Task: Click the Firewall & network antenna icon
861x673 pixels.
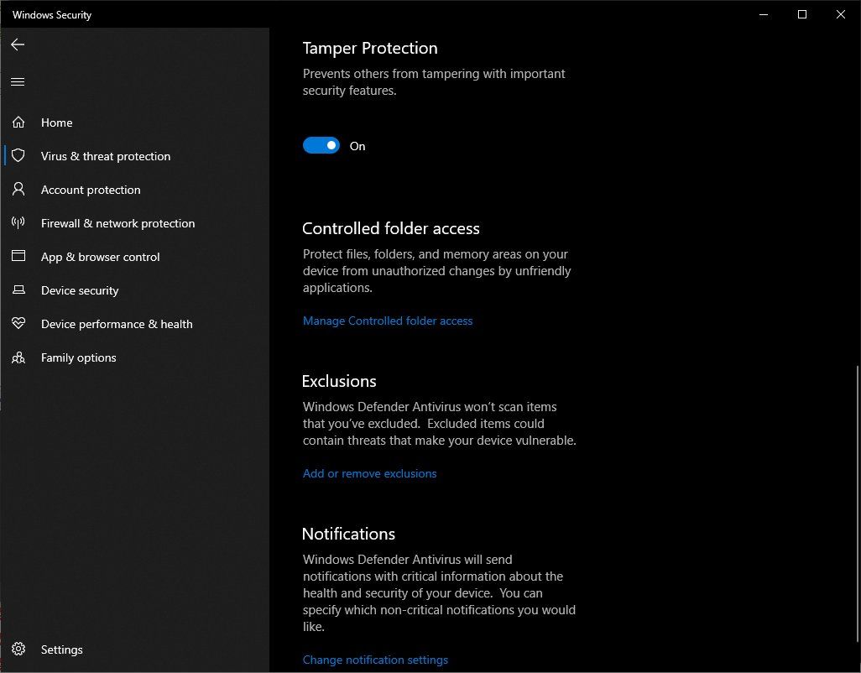Action: (18, 222)
